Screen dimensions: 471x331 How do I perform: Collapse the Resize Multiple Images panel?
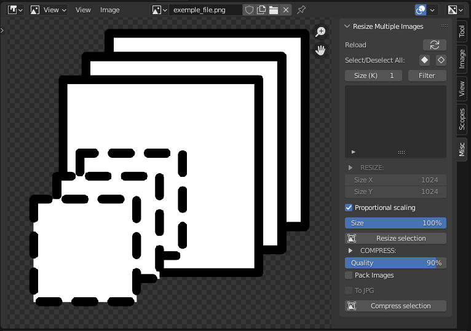click(x=347, y=26)
